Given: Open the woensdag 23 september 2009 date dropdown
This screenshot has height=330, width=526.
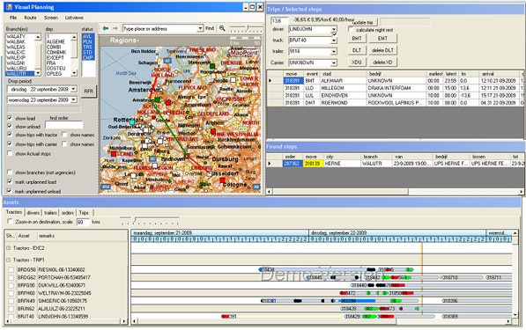Looking at the screenshot, I should pyautogui.click(x=73, y=99).
